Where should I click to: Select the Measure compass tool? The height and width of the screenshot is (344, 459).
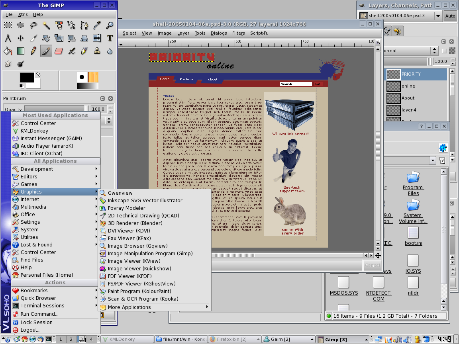[x=8, y=38]
